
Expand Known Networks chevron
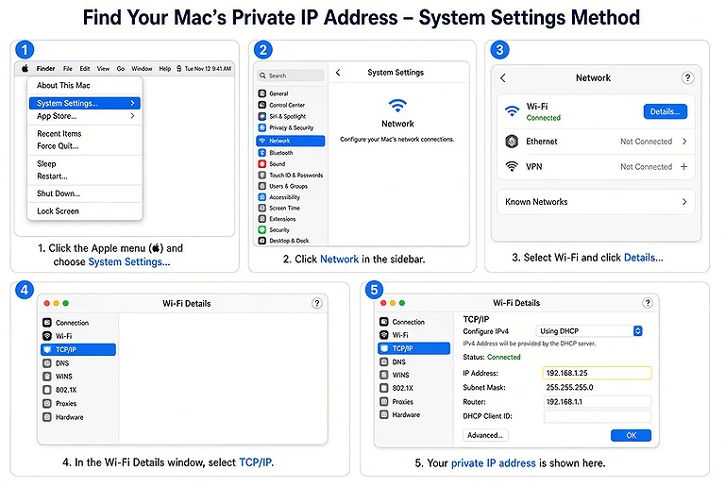click(684, 202)
